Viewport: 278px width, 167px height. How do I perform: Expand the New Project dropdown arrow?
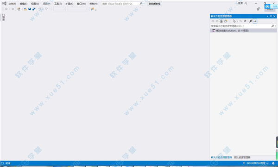point(22,9)
